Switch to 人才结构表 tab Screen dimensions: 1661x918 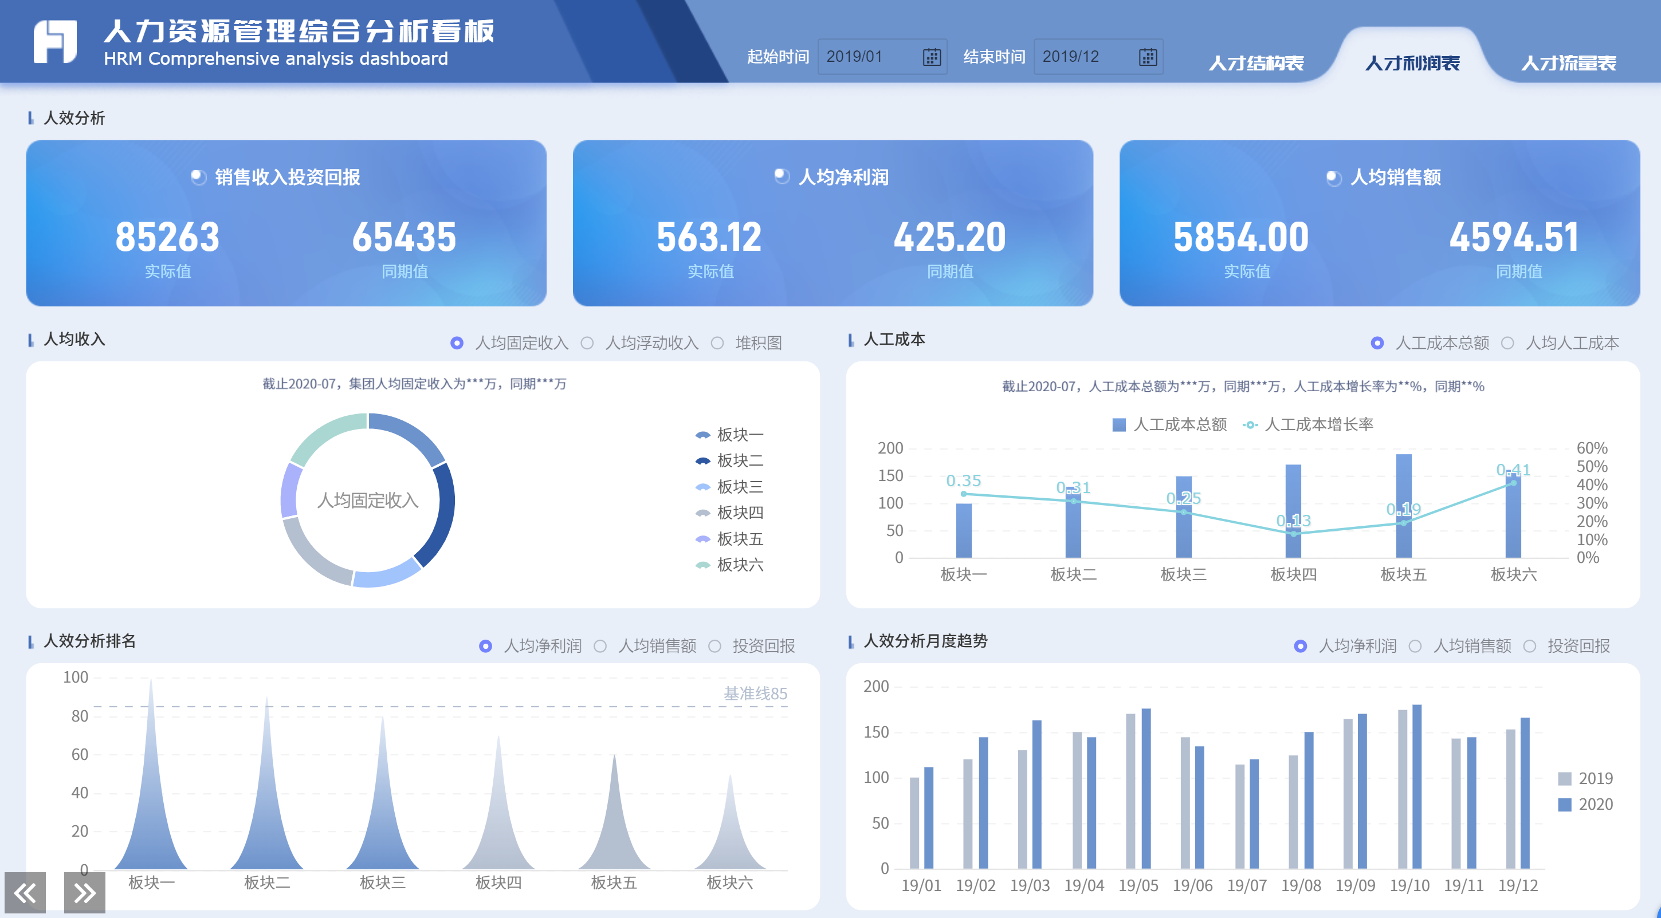(x=1255, y=63)
